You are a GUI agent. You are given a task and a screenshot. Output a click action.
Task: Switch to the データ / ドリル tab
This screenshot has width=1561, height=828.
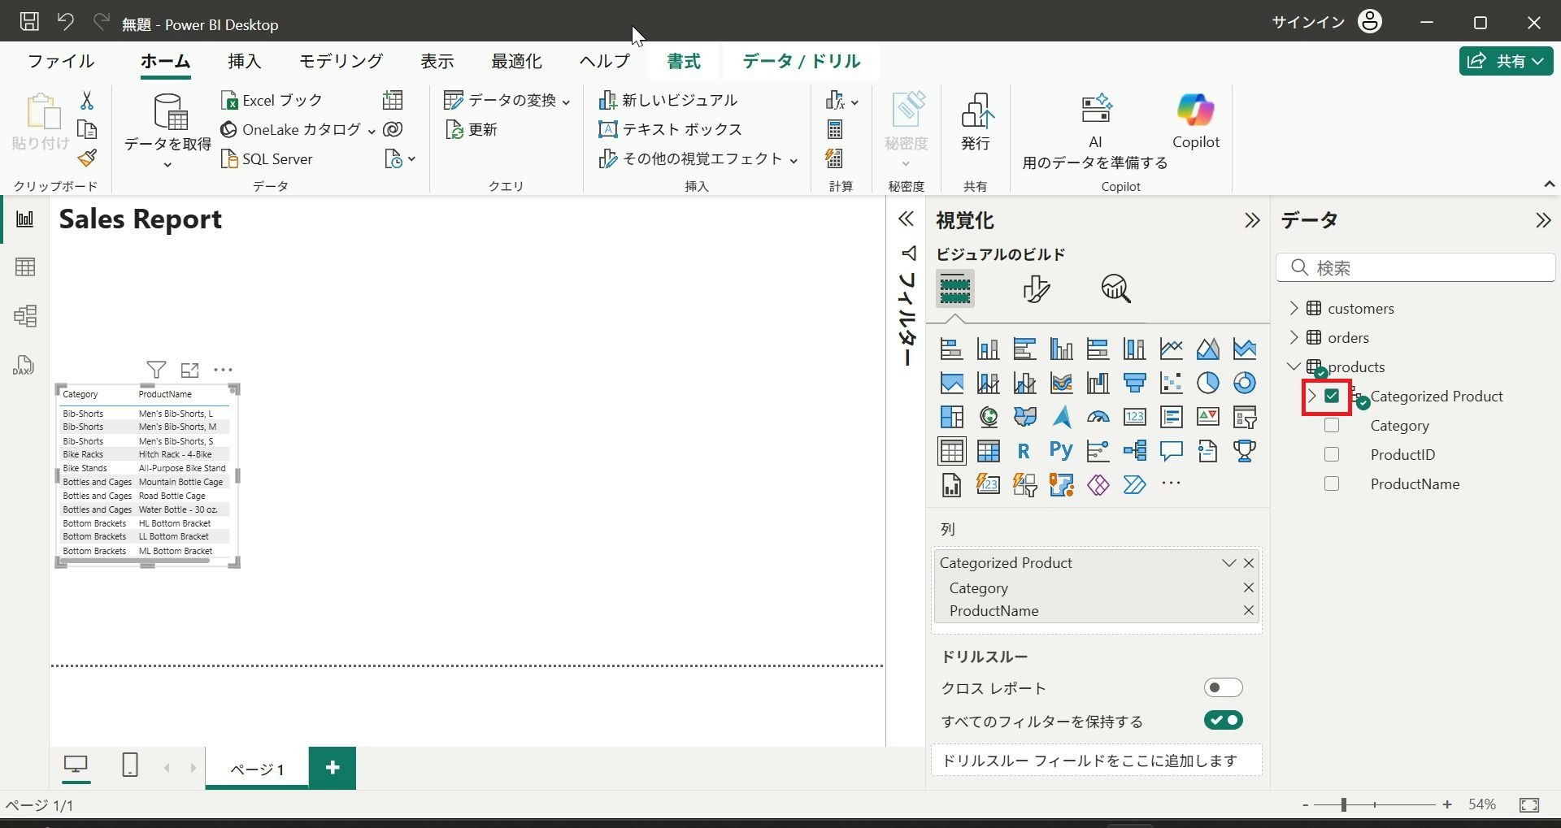(x=801, y=61)
